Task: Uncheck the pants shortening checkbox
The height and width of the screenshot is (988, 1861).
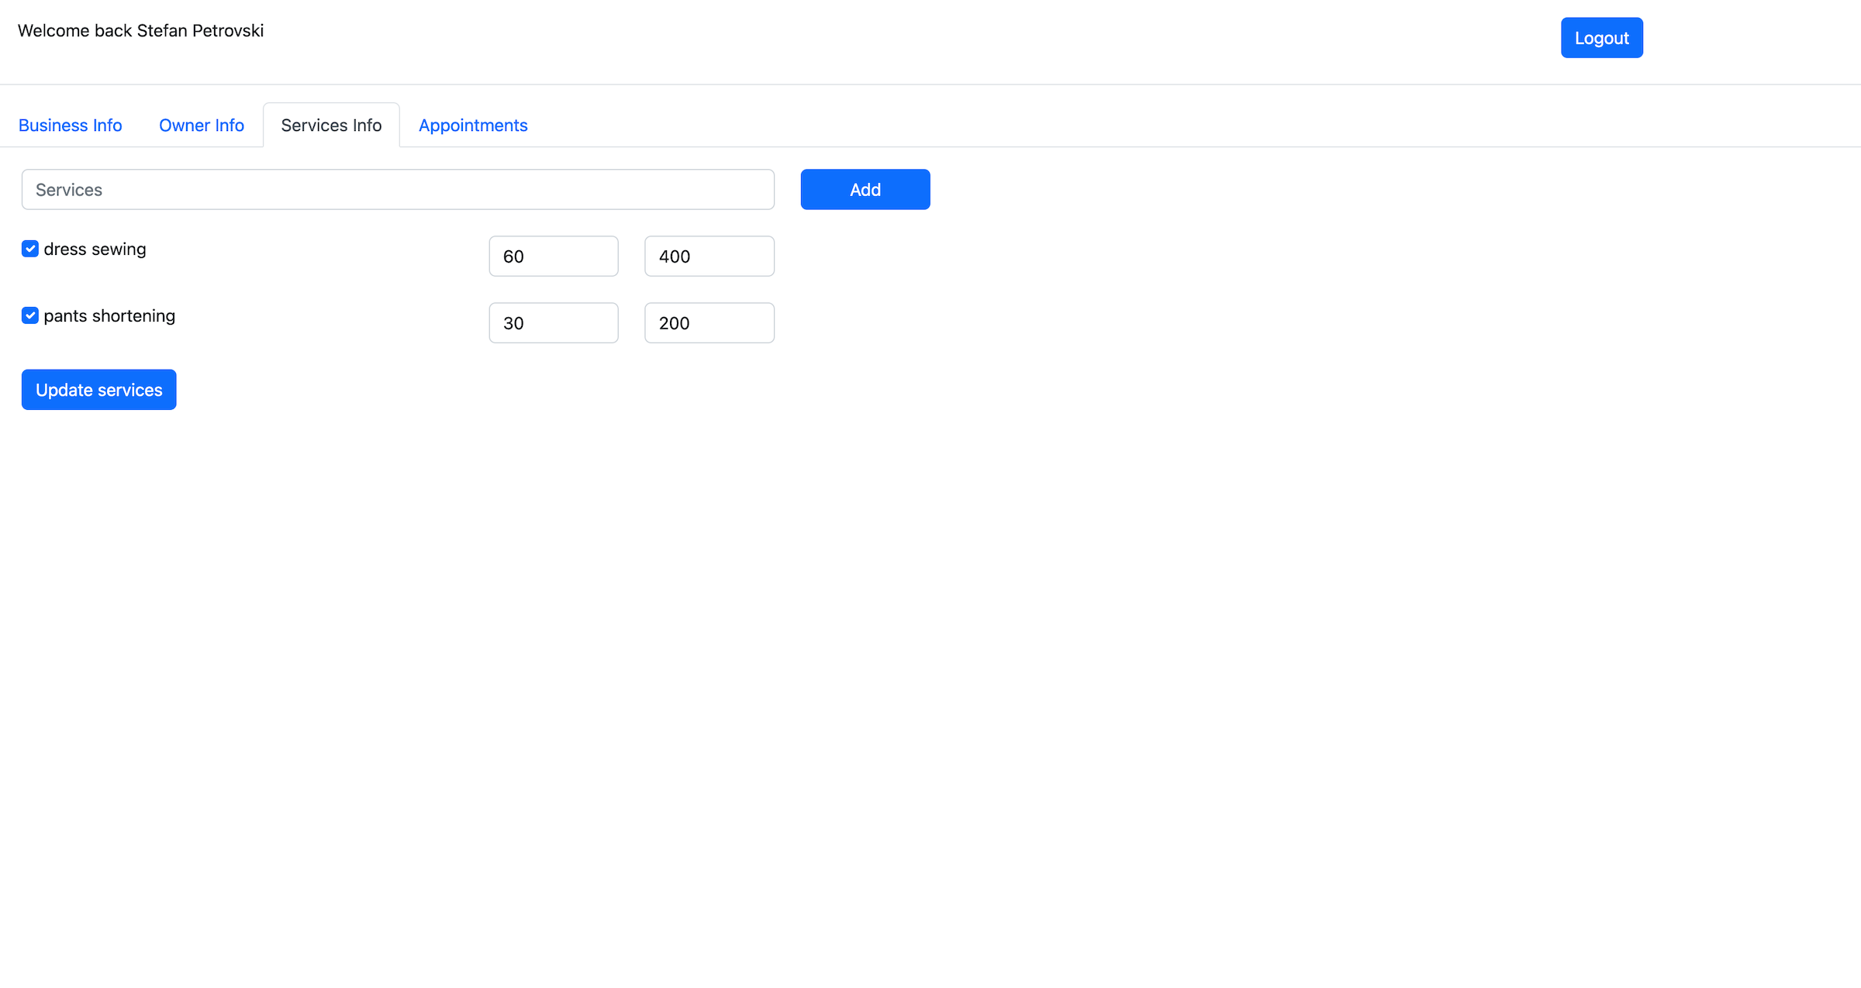Action: (x=30, y=315)
